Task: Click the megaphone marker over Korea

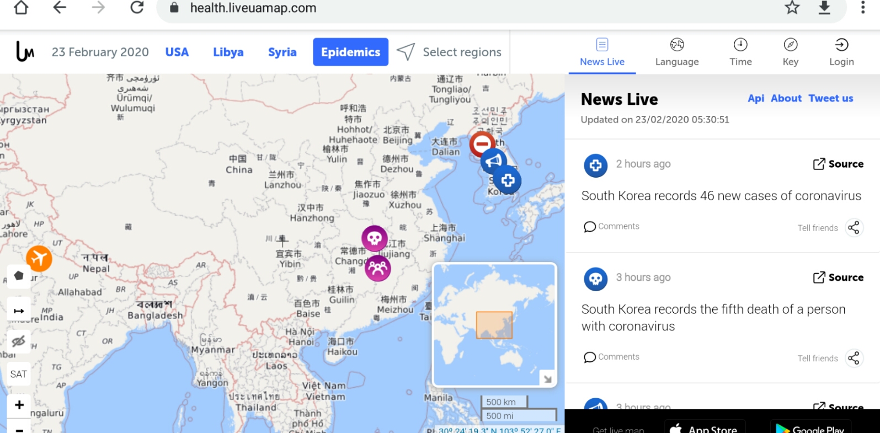Action: point(494,161)
